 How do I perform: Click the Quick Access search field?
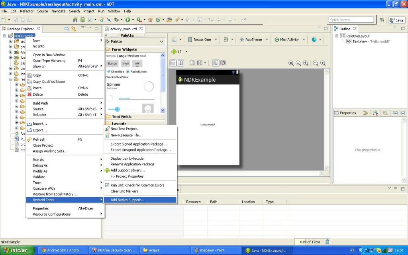click(x=351, y=20)
